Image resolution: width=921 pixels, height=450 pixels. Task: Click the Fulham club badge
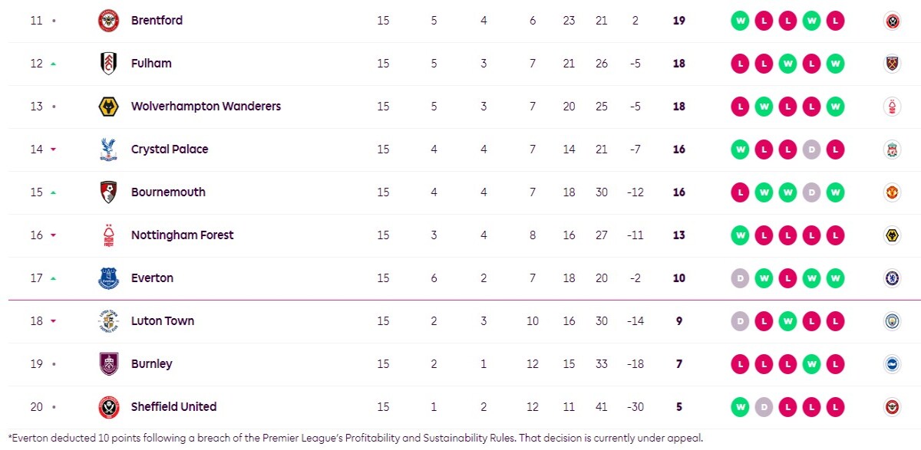(109, 64)
